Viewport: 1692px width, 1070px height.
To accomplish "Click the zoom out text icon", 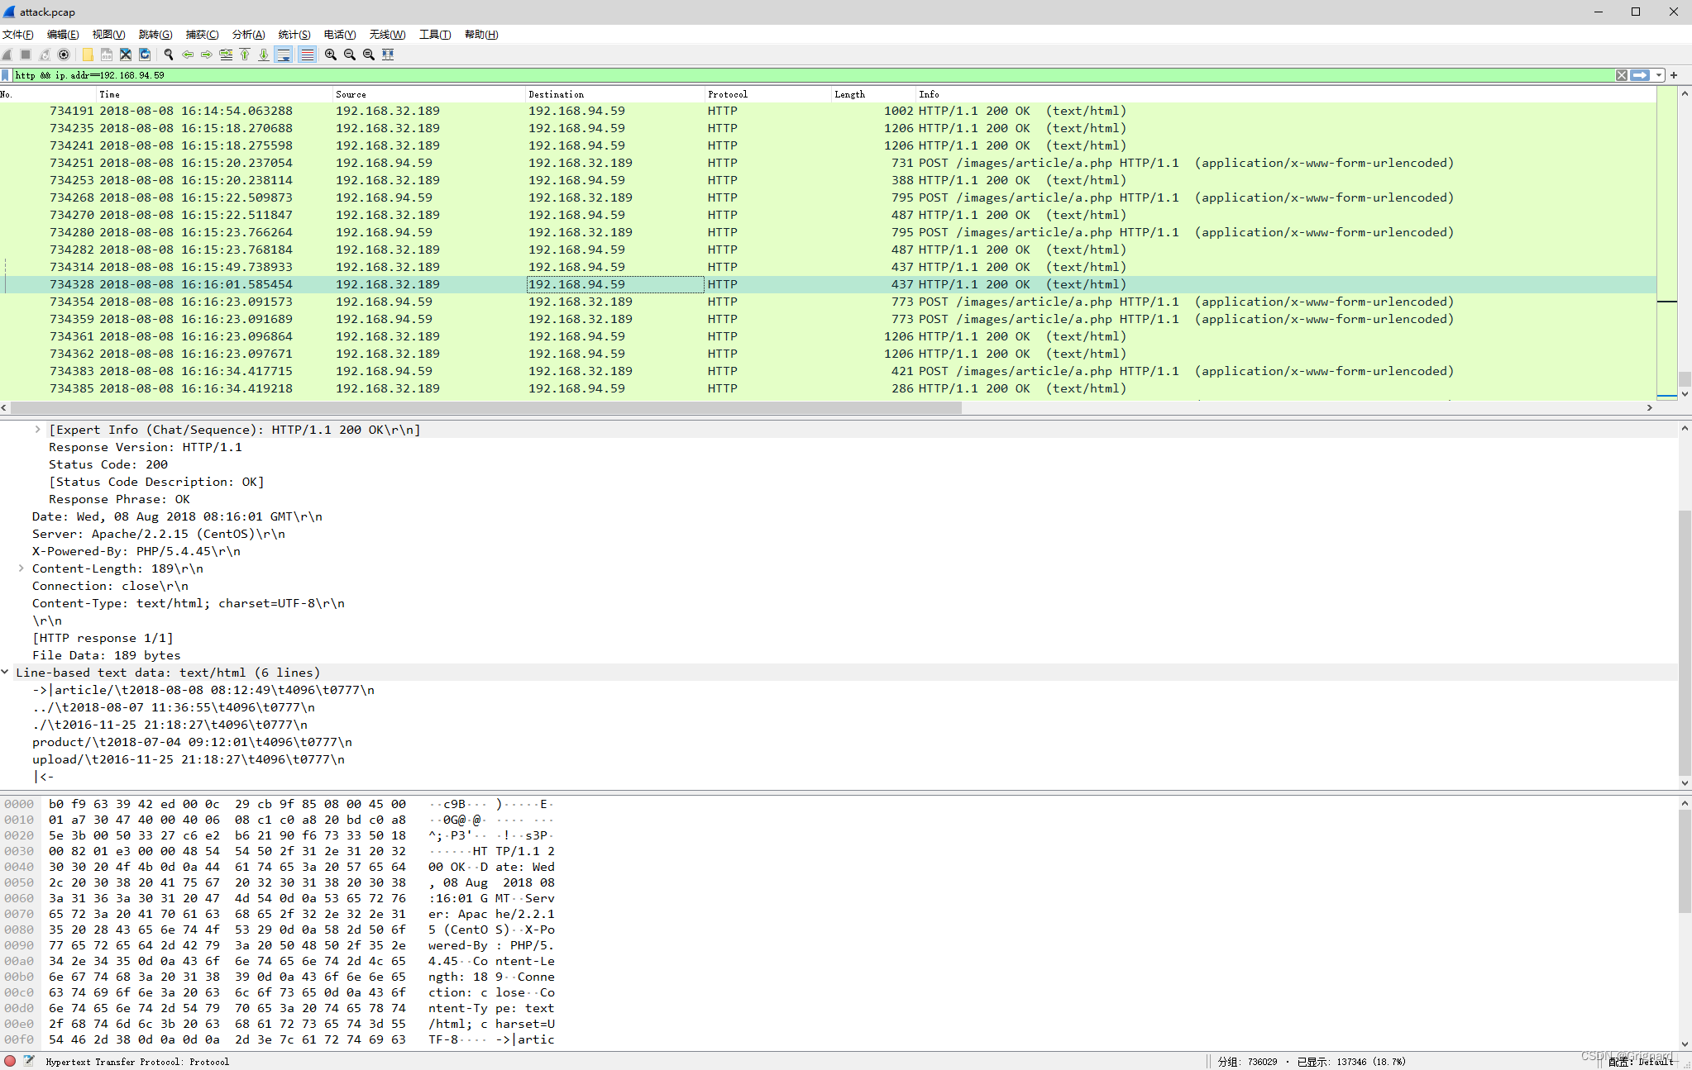I will click(350, 55).
